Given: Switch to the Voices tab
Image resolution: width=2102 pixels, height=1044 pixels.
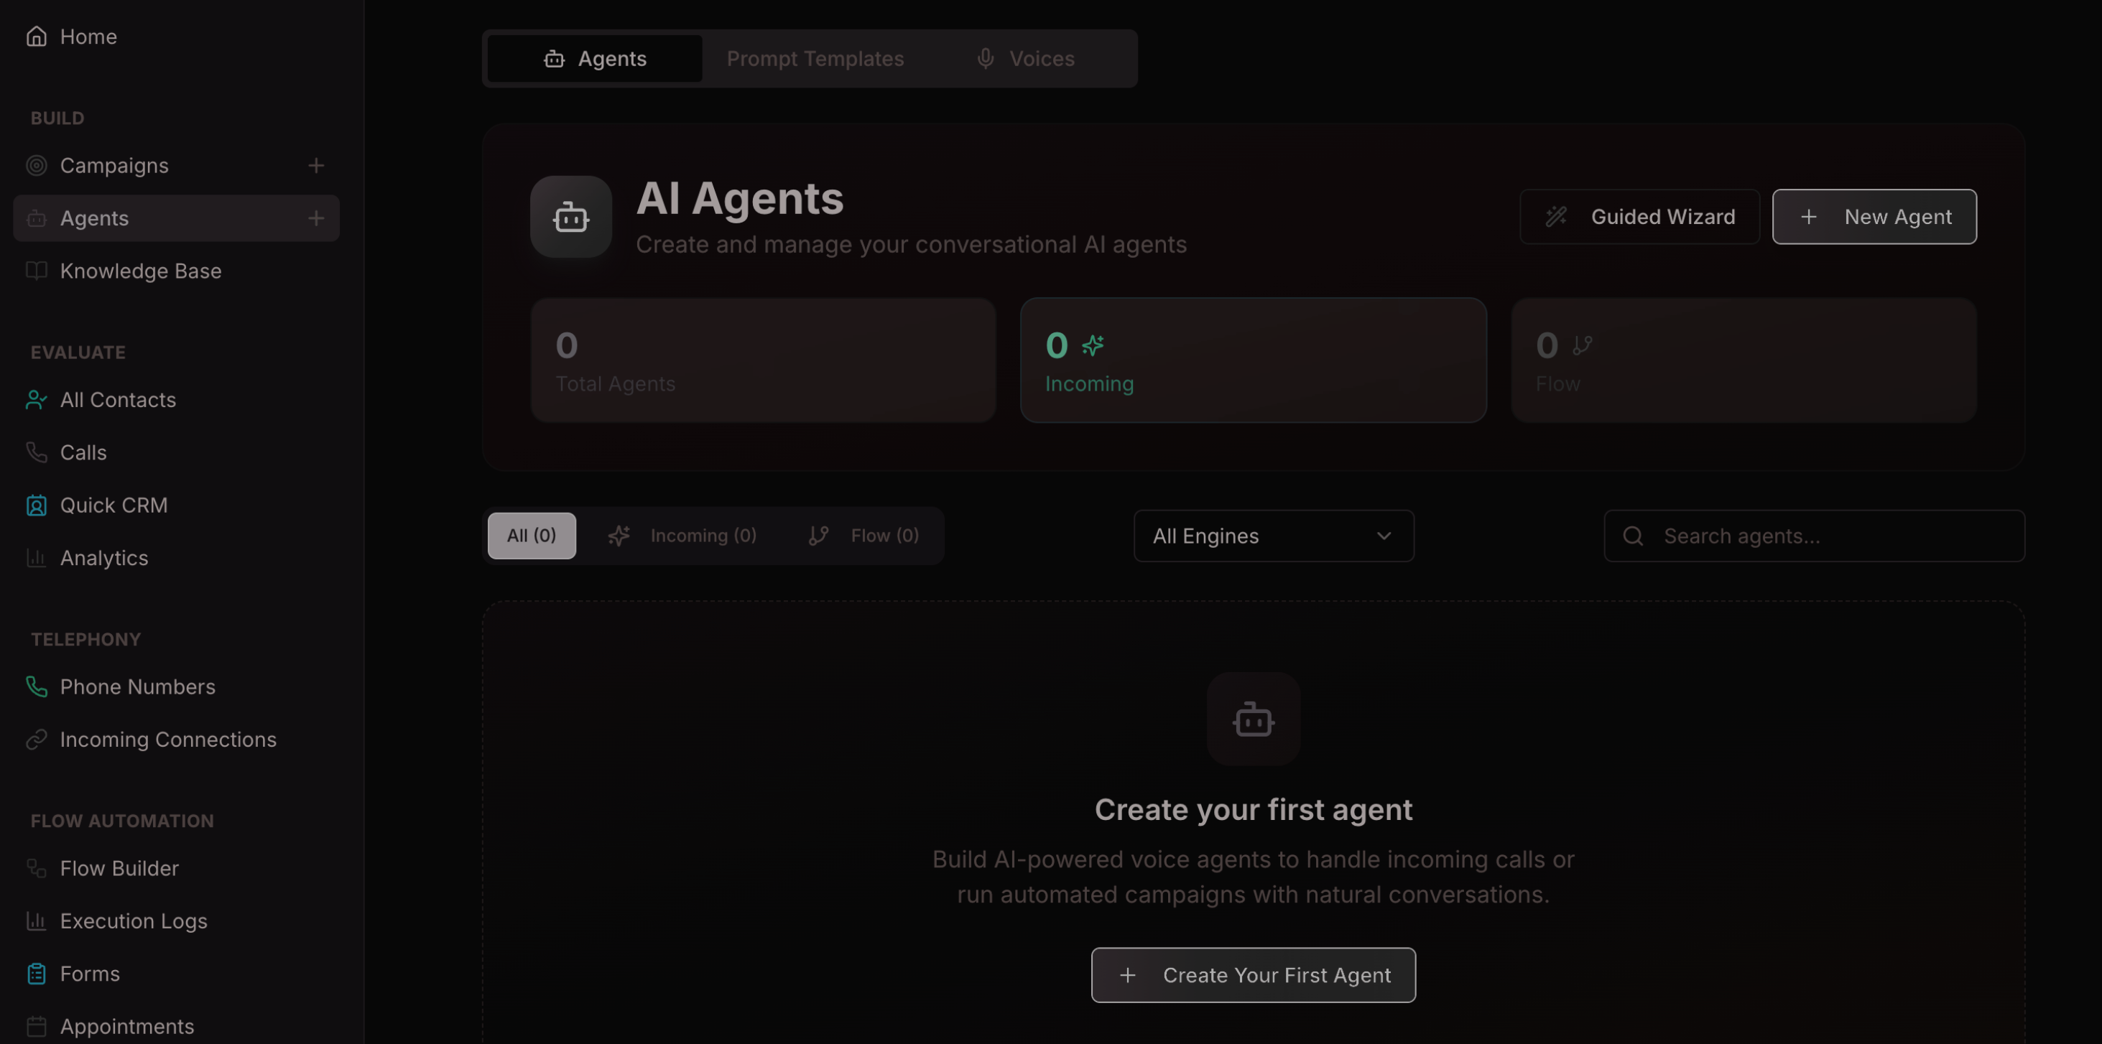Looking at the screenshot, I should (x=1026, y=59).
